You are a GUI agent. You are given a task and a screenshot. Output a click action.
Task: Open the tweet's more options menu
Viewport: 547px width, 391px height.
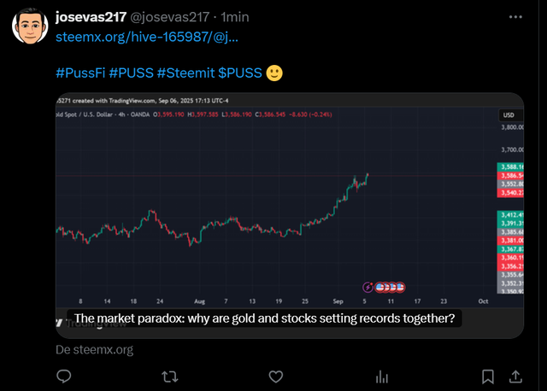pyautogui.click(x=515, y=17)
